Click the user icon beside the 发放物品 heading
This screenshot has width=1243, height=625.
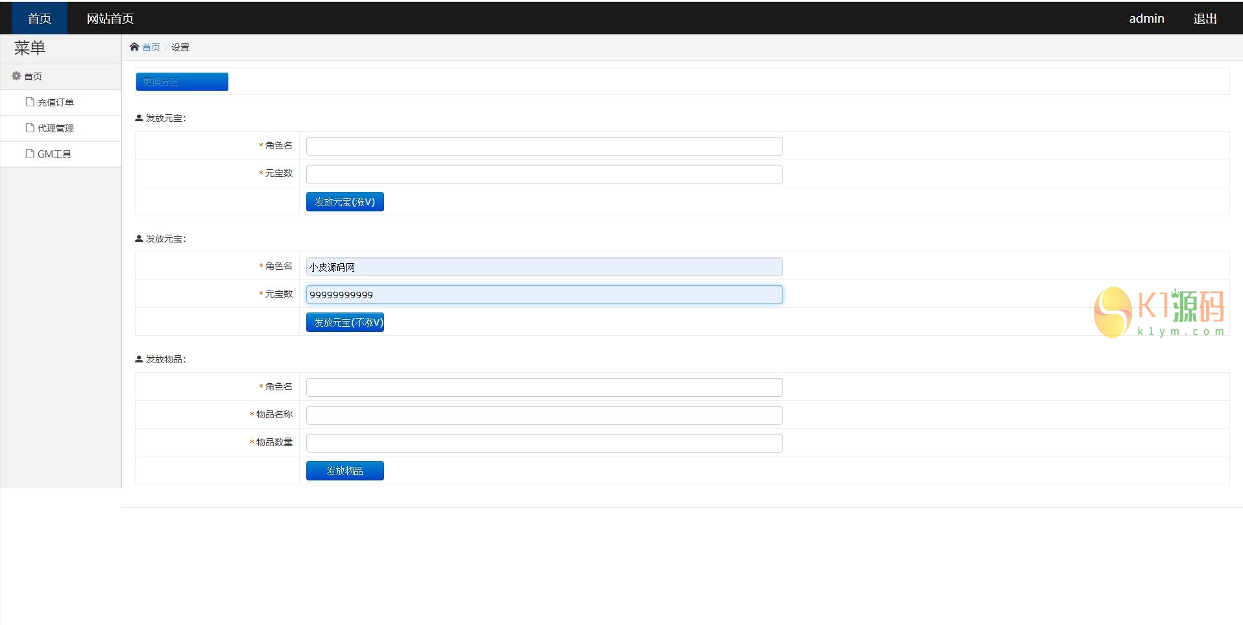pos(139,359)
